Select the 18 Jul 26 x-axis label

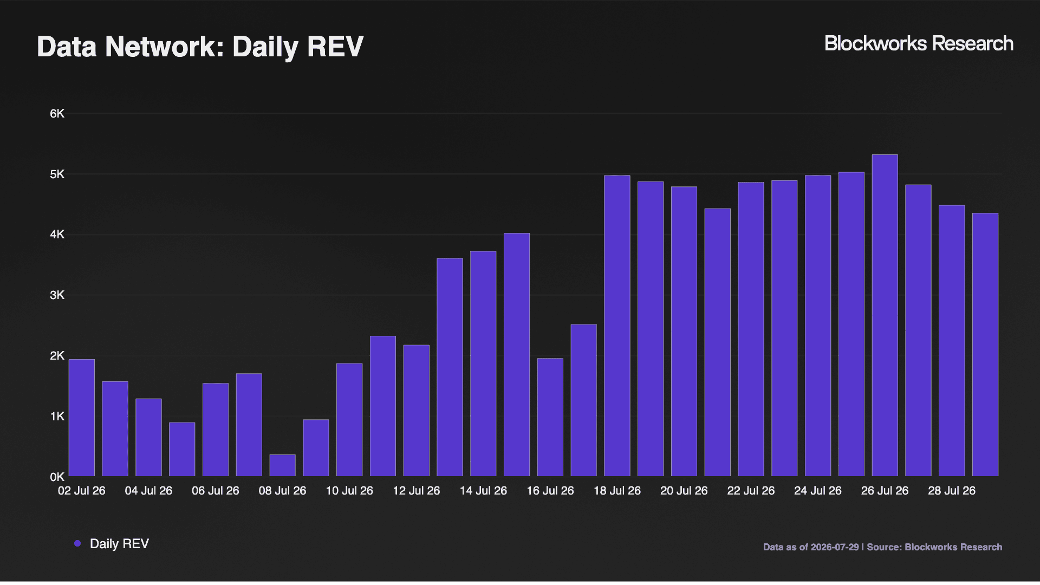point(617,491)
